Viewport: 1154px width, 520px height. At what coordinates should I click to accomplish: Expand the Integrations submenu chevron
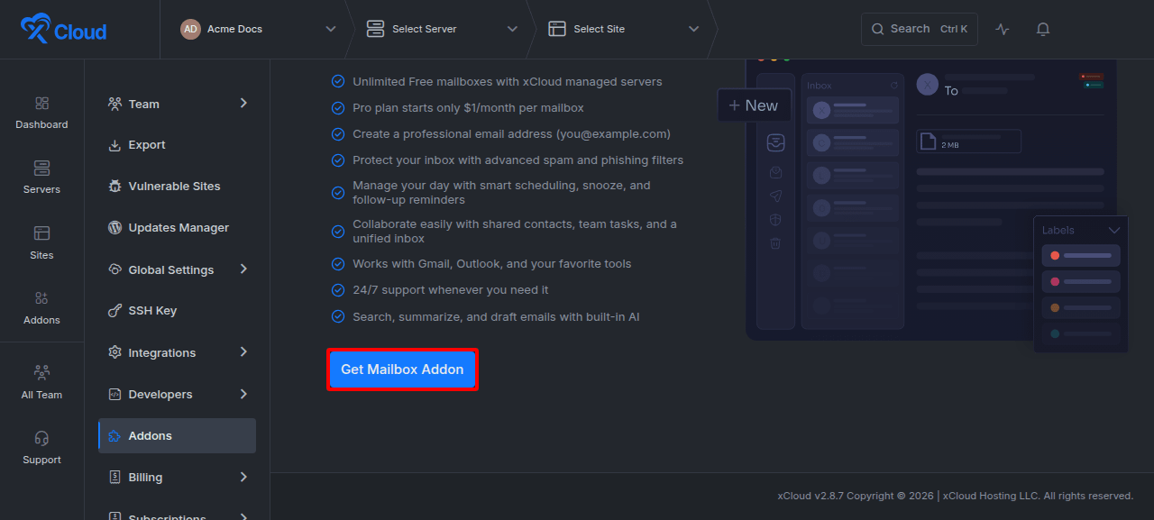(x=243, y=352)
